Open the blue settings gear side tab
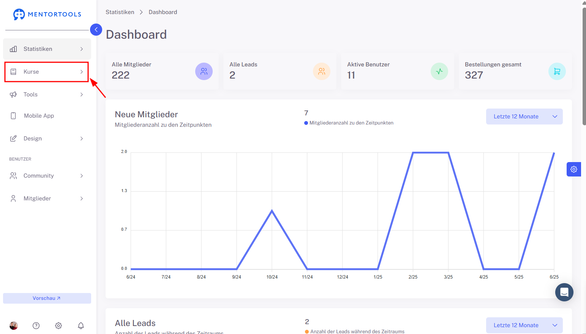Viewport: 586px width, 334px height. (x=574, y=169)
